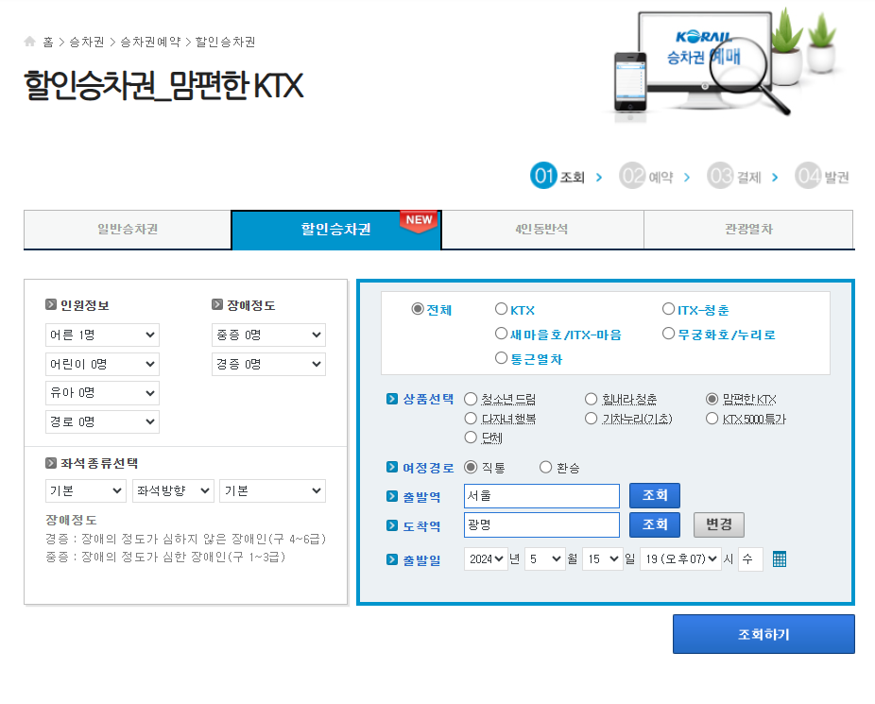Switch to the 4인동반석 tab
This screenshot has height=704, width=875.
(x=542, y=229)
